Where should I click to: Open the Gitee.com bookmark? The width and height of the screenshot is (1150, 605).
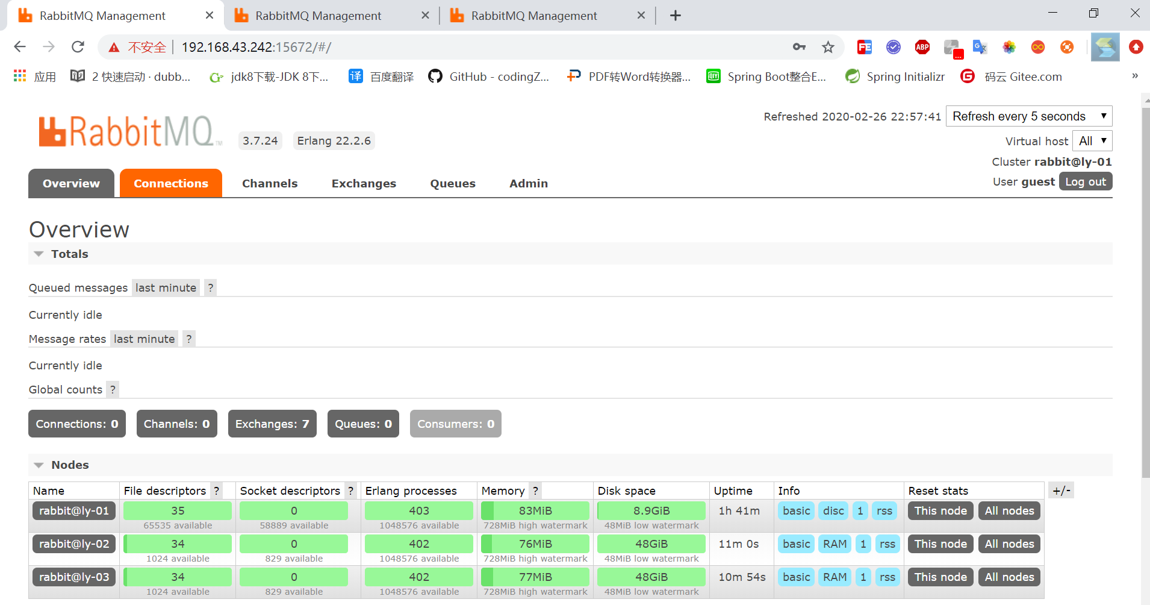(x=1012, y=77)
